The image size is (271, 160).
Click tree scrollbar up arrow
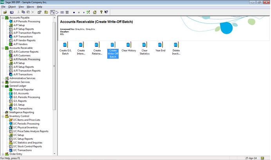pos(54,18)
